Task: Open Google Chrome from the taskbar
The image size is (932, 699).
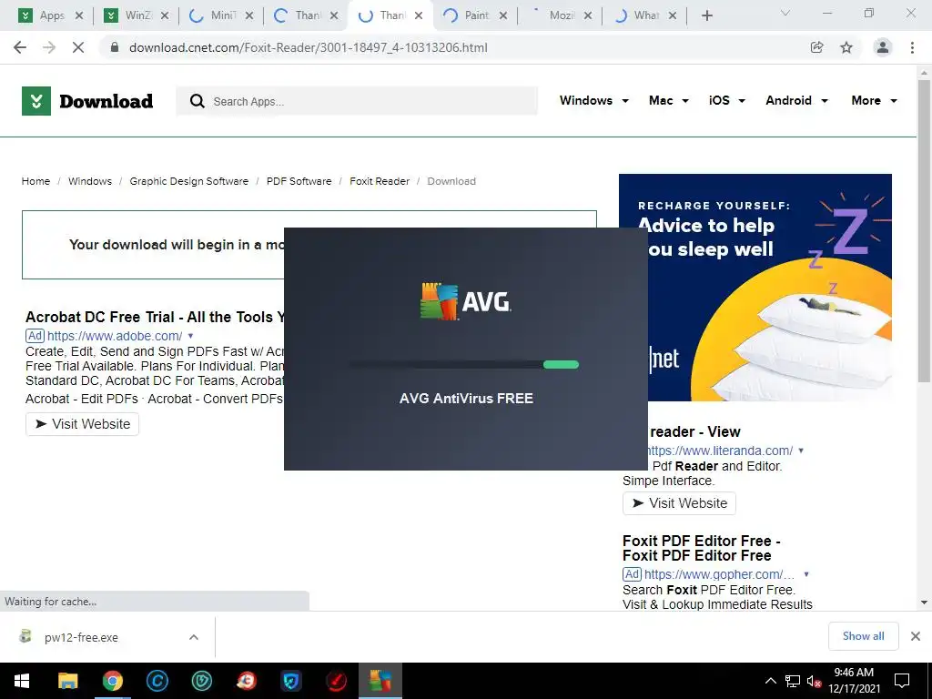Action: (x=112, y=681)
